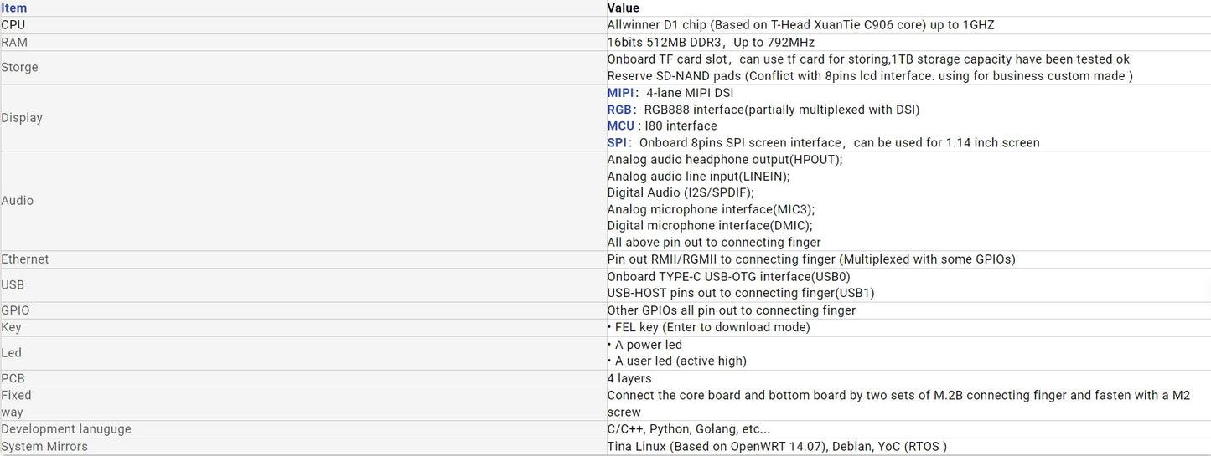Select the CPU row label
Viewport: 1211px width, 456px height.
coord(13,25)
